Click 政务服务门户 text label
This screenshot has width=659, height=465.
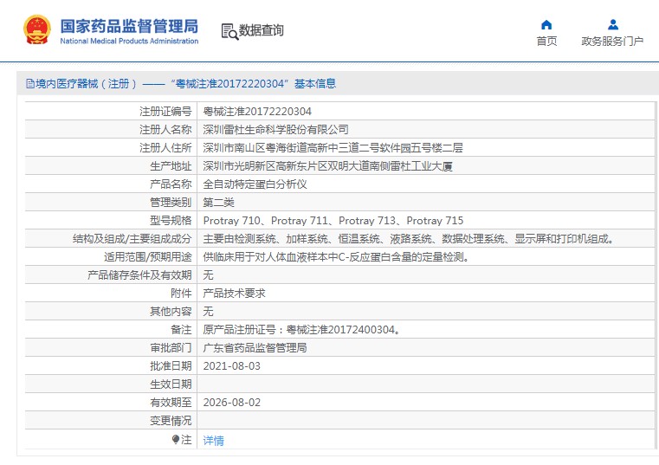612,42
